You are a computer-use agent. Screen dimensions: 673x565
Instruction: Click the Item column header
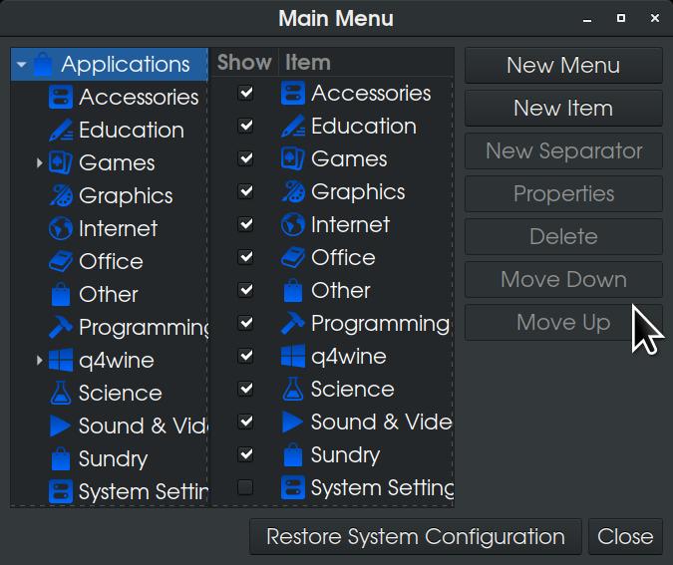[x=308, y=62]
